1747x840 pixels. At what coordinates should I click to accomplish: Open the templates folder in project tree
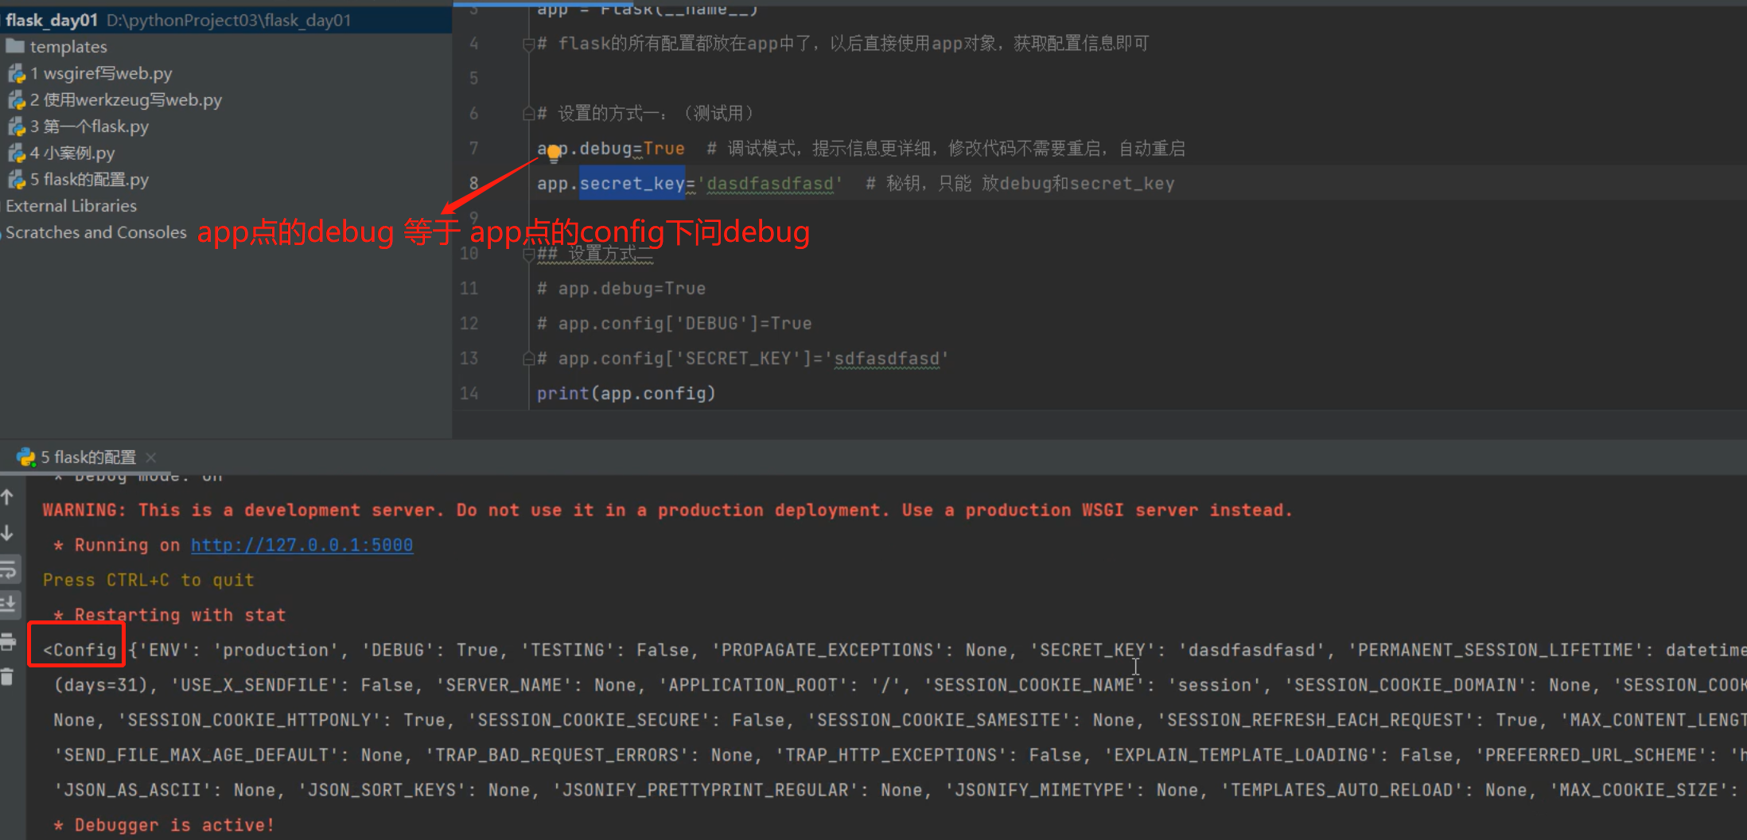[68, 47]
